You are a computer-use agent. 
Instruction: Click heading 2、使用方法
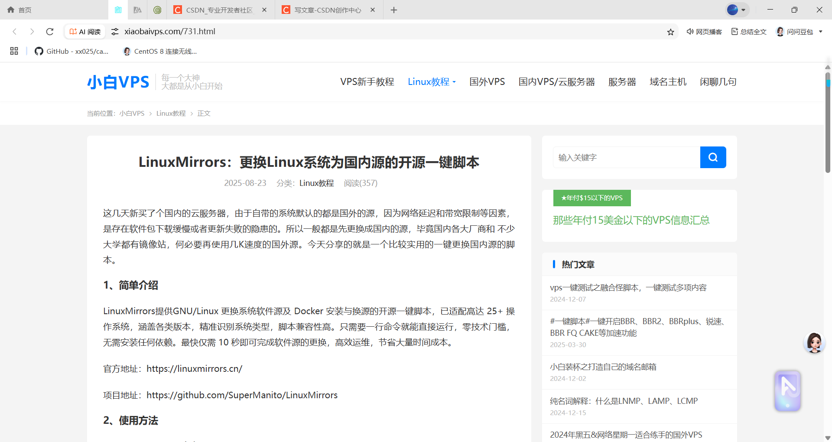pos(130,420)
